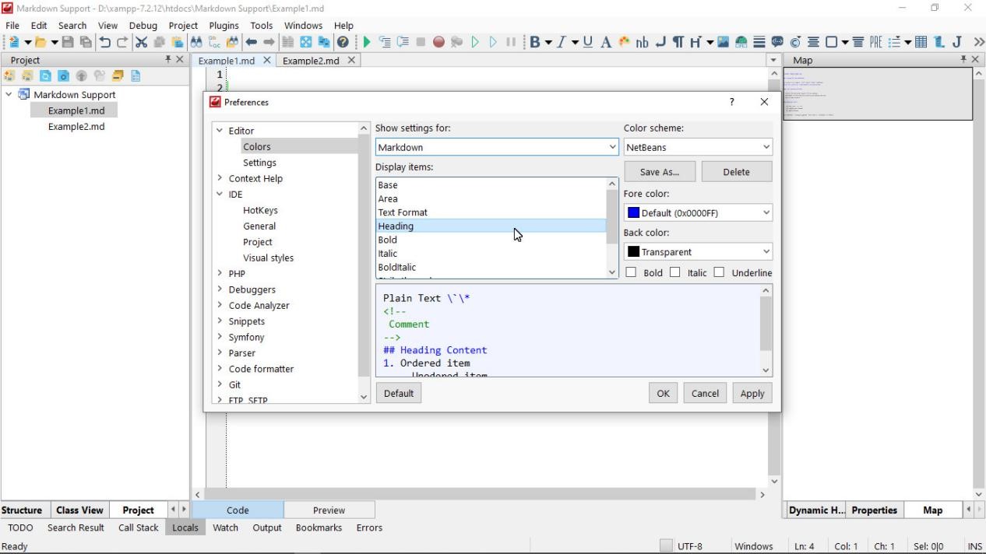Click the Apply button in Preferences

751,393
